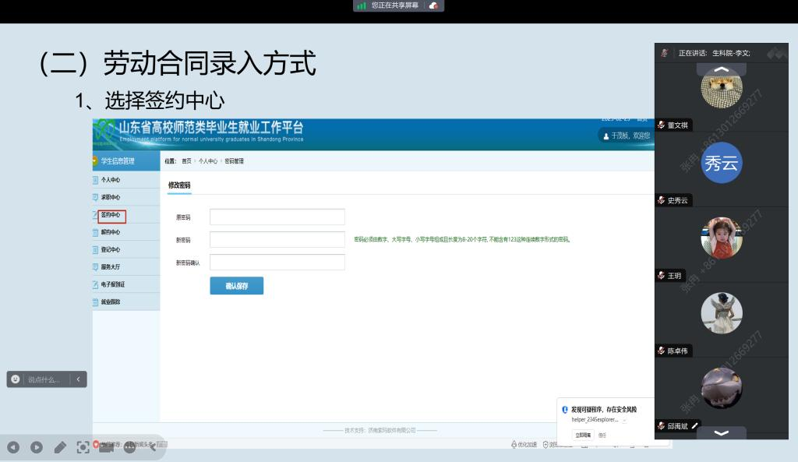Click the muted microphone icon by 董文祺

pyautogui.click(x=662, y=125)
